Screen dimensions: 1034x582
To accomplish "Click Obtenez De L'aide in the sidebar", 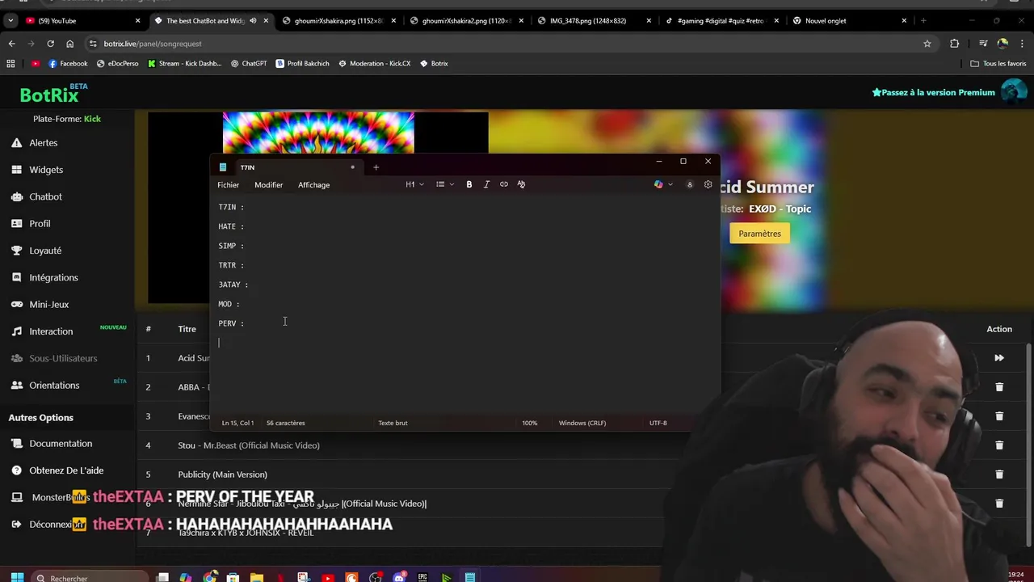I will coord(66,470).
